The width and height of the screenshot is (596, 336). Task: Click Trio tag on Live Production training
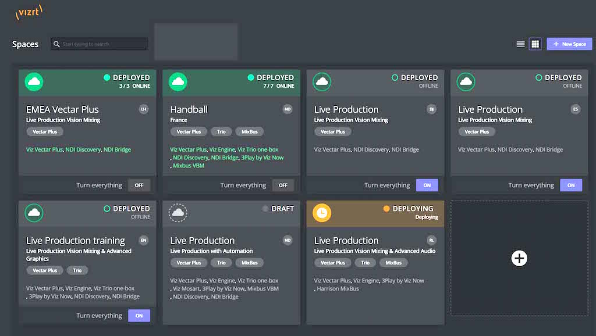77,270
